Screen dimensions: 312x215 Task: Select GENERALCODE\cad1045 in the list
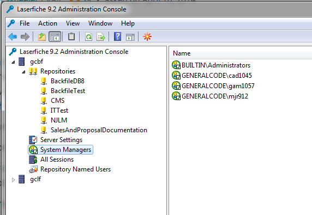(217, 76)
